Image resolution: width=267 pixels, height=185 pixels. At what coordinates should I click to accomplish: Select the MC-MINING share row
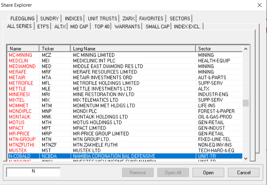coord(125,55)
